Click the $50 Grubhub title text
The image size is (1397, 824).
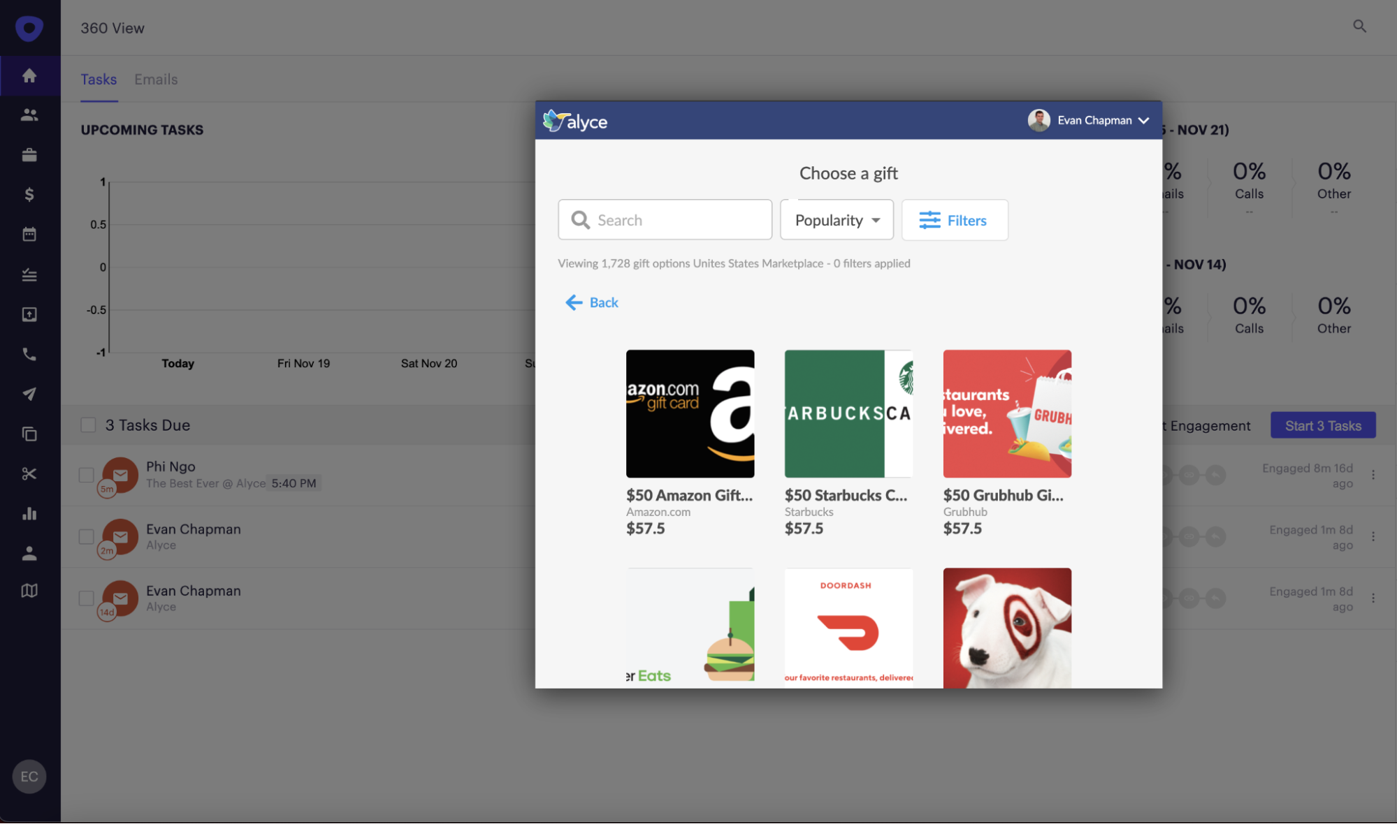click(1004, 495)
